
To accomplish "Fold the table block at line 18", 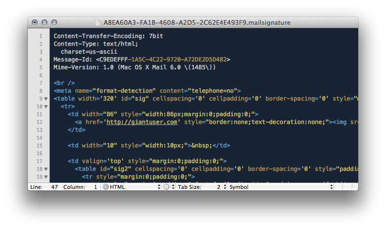I will click(x=46, y=169).
